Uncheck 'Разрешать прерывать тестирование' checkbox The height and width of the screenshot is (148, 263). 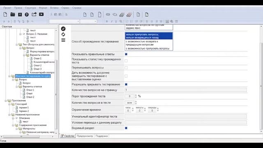coord(126,84)
